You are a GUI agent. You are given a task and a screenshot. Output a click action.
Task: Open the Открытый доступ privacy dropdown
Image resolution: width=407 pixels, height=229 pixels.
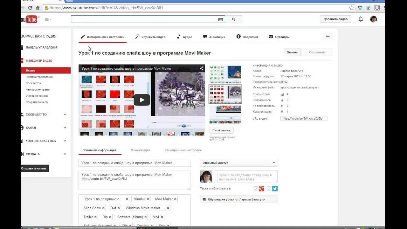[x=239, y=163]
